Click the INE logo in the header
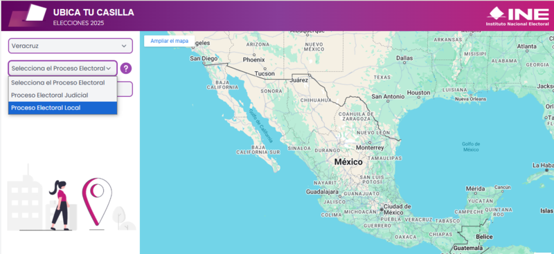Screen dimensions: 554x254 (x=519, y=16)
